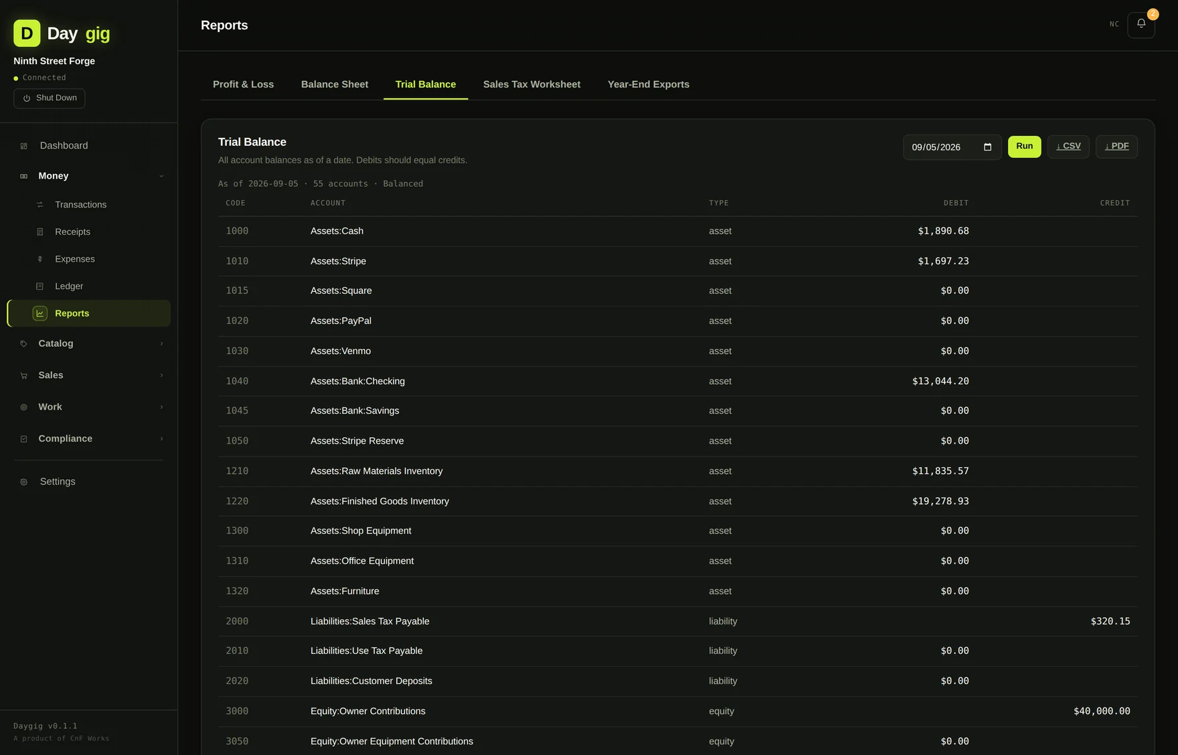Open Transactions in the sidebar

click(x=88, y=205)
